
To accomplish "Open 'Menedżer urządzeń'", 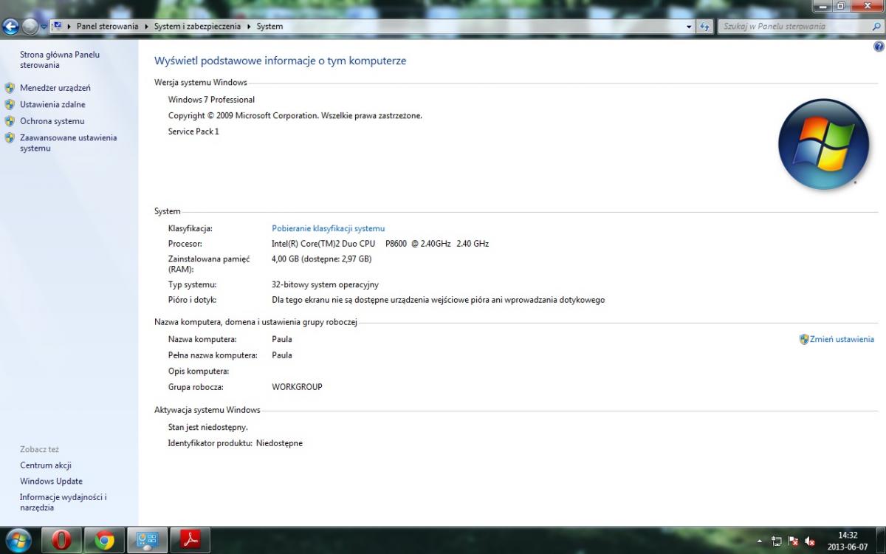I will [x=55, y=88].
